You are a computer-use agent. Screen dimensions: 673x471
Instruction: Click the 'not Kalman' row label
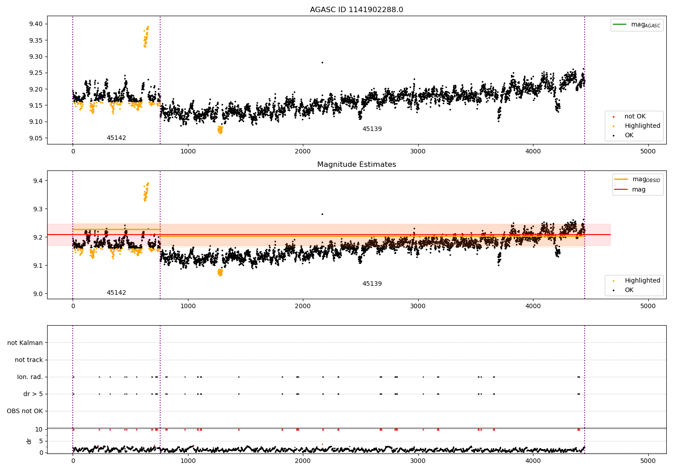(x=25, y=343)
